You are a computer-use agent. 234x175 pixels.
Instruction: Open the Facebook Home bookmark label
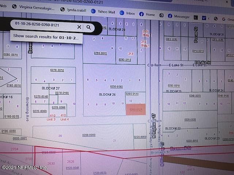point(150,15)
